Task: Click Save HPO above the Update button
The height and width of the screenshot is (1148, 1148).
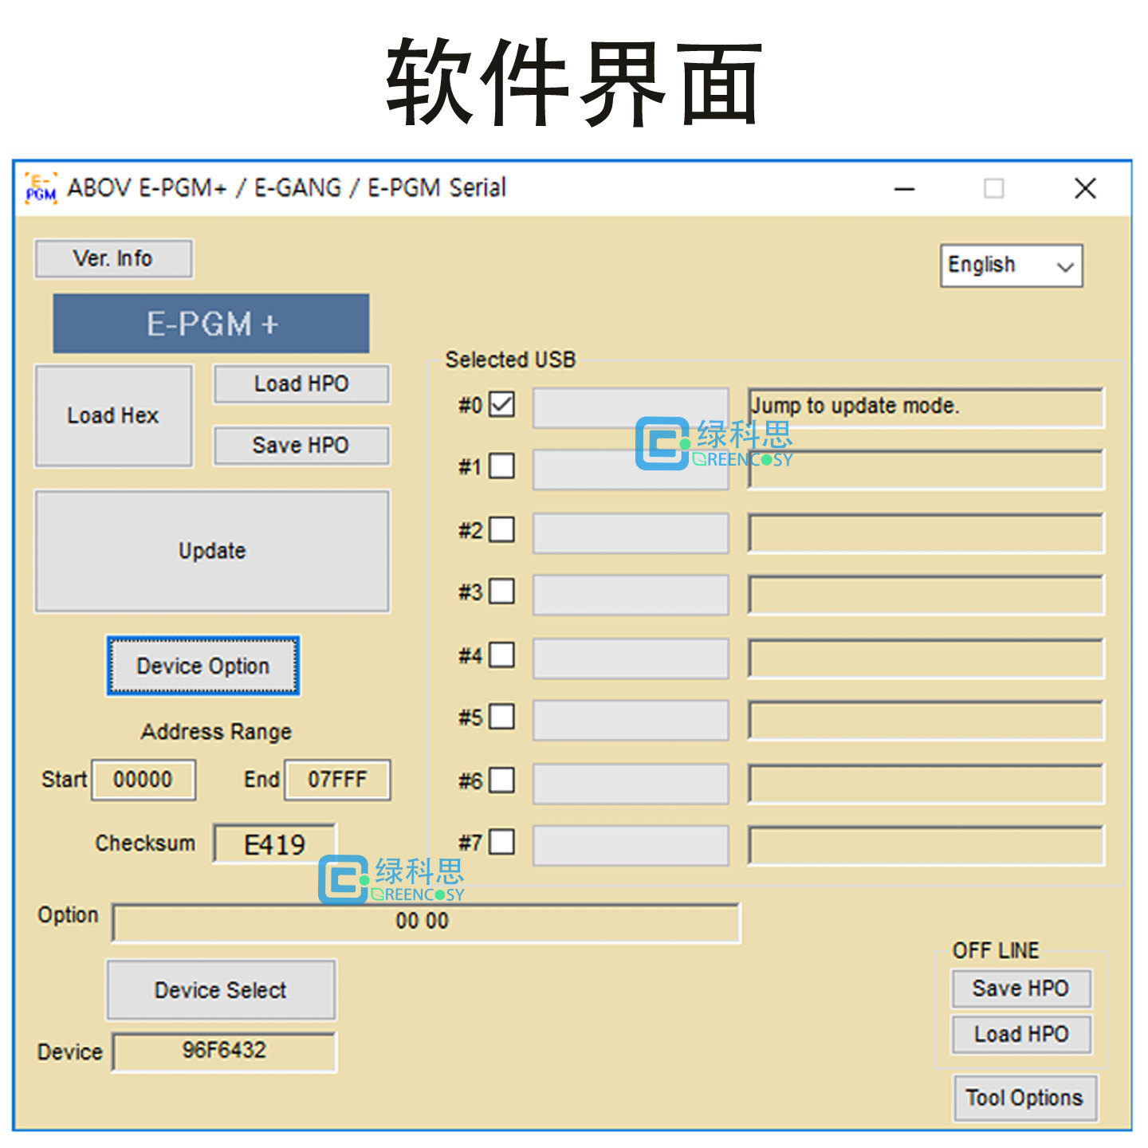Action: (x=301, y=446)
